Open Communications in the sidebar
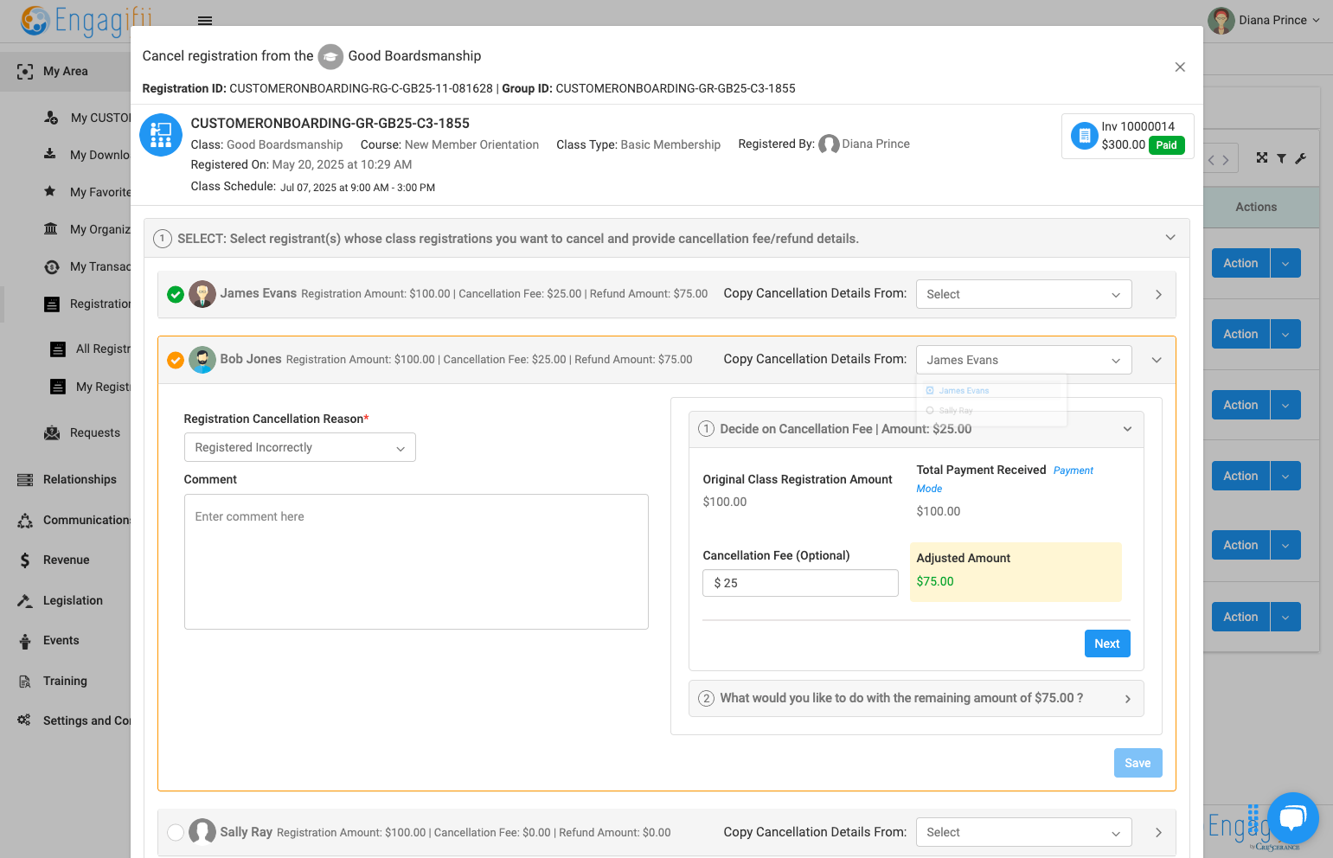The image size is (1333, 858). coord(87,520)
